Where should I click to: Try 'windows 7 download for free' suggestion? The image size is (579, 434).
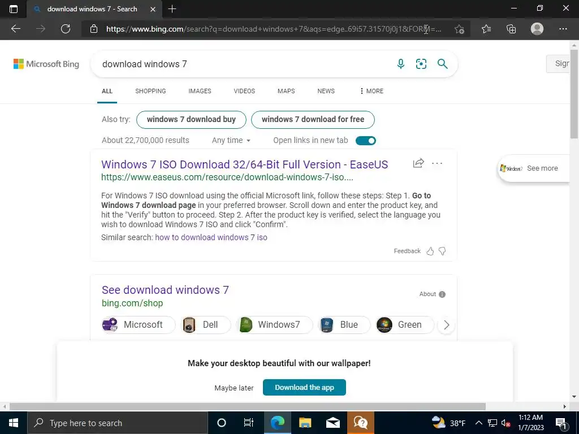[x=313, y=120]
